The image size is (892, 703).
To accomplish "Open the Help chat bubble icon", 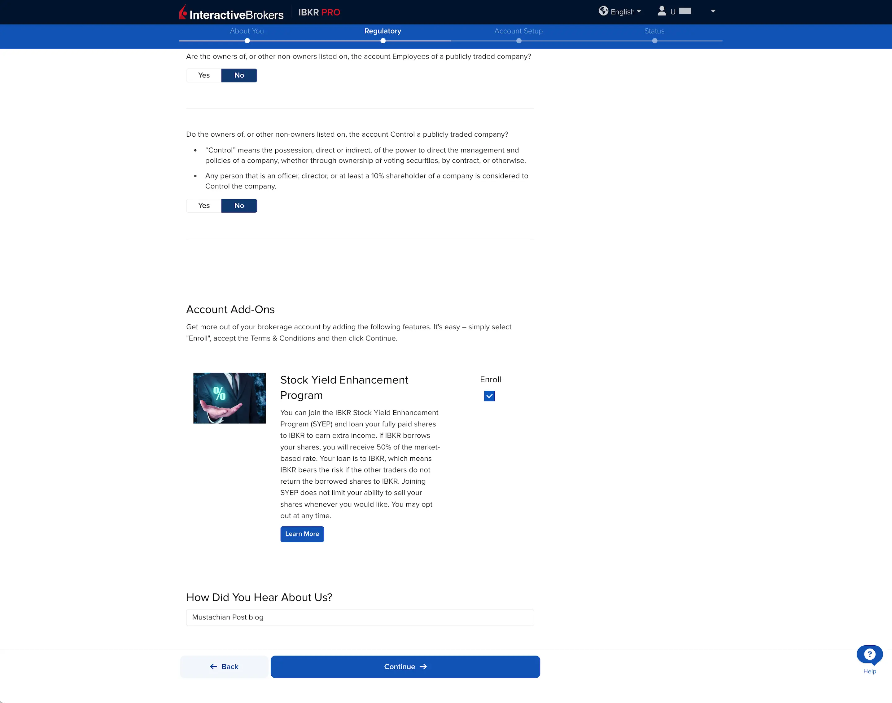I will [x=869, y=654].
